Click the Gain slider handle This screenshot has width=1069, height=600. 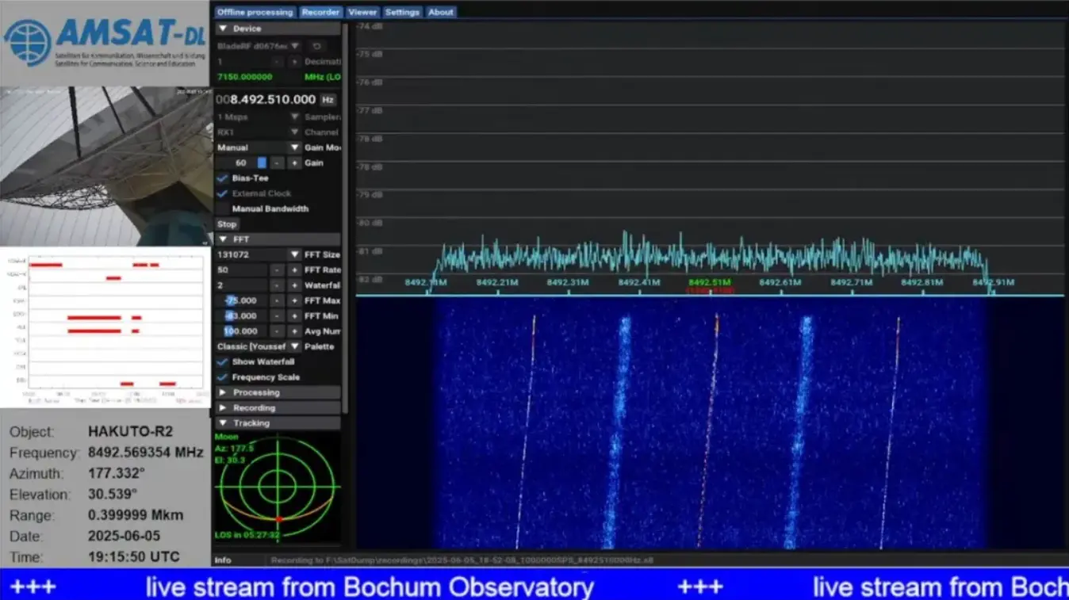(x=262, y=163)
